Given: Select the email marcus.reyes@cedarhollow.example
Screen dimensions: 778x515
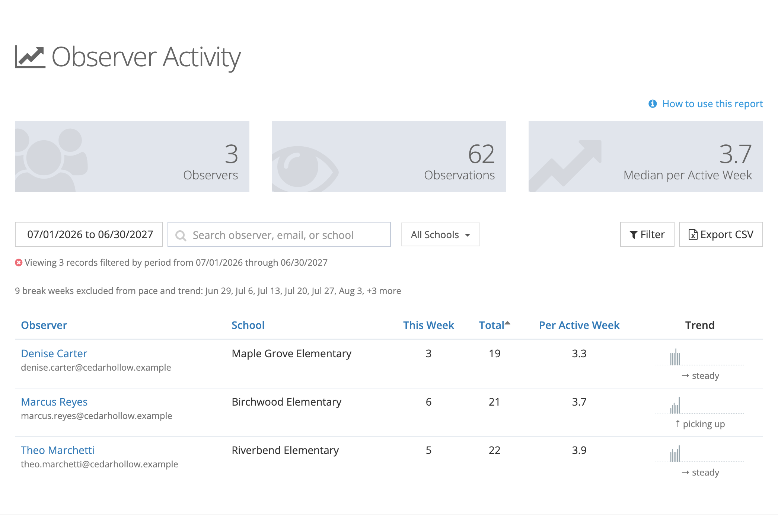Looking at the screenshot, I should click(96, 416).
